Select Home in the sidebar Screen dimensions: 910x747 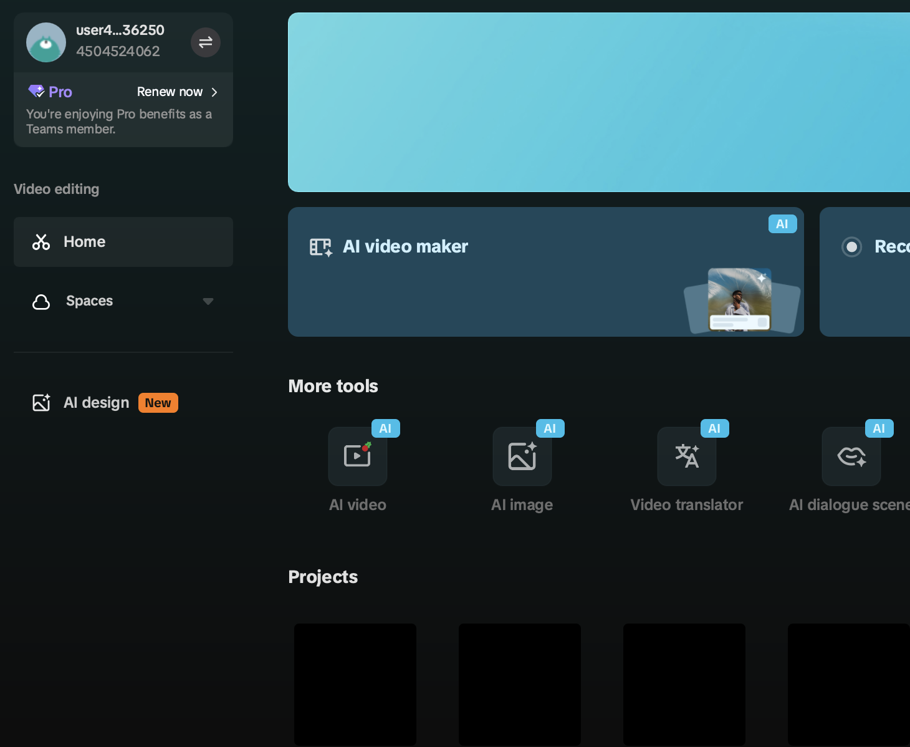point(123,242)
